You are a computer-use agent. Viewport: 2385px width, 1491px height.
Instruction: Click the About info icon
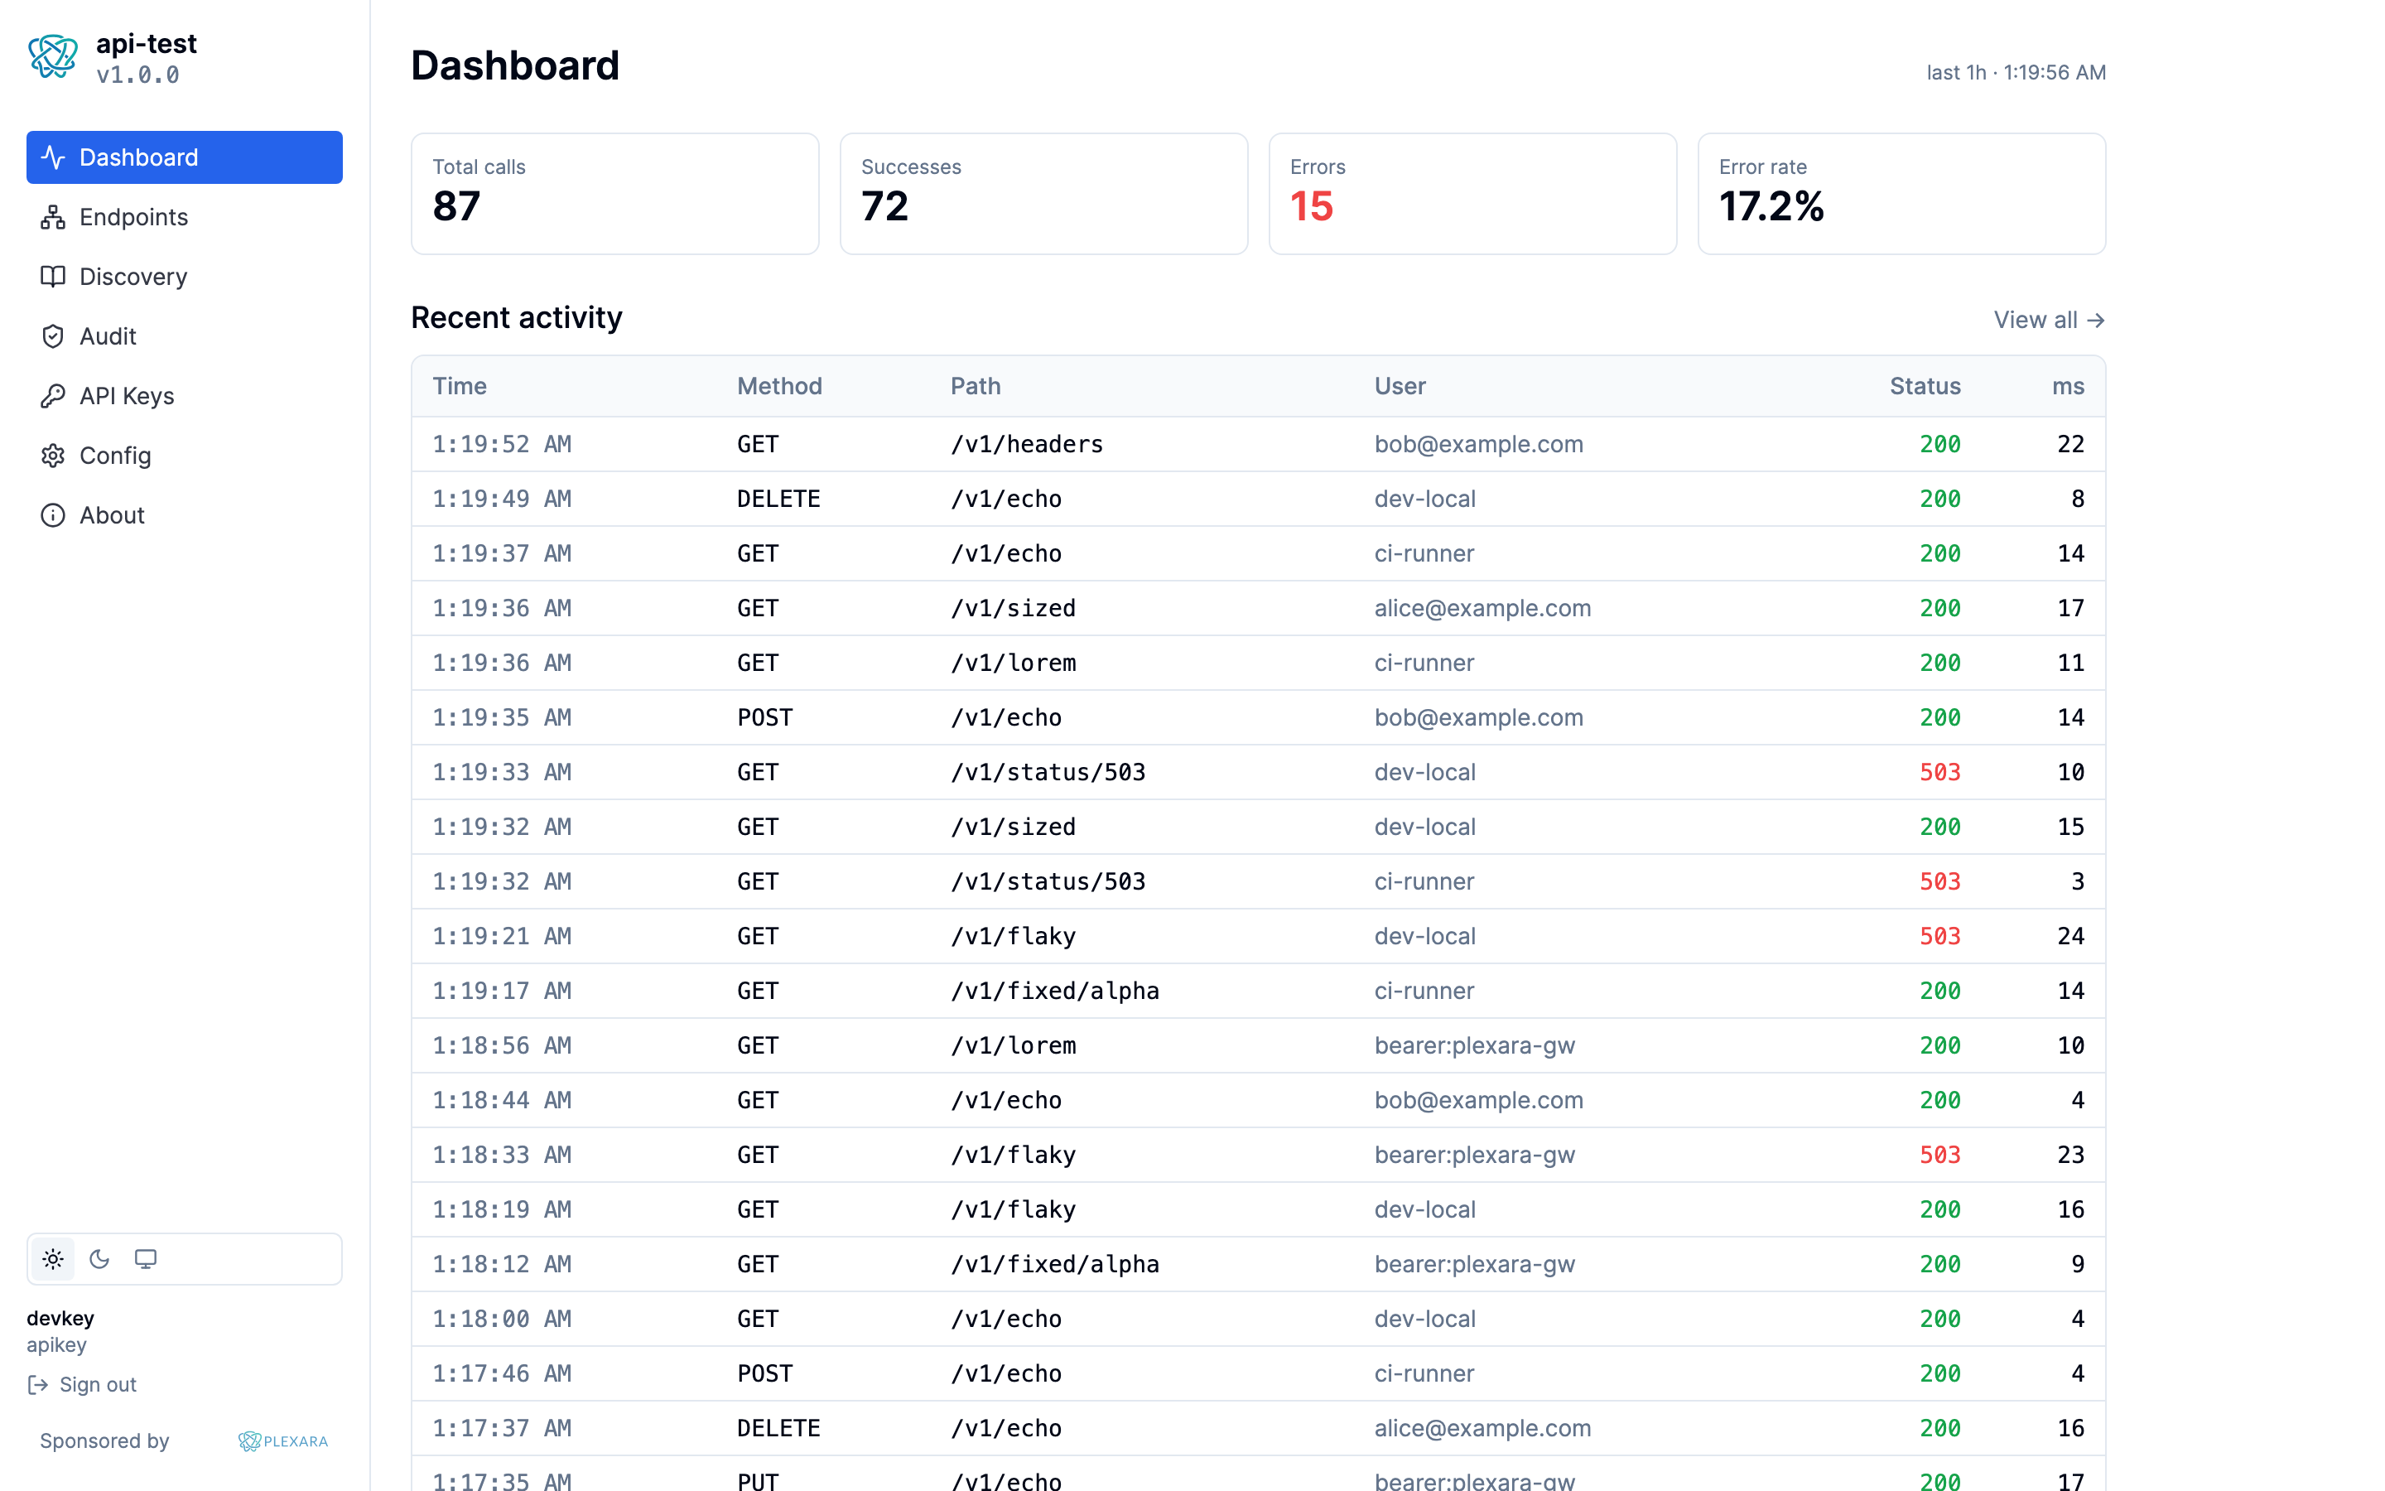(53, 514)
